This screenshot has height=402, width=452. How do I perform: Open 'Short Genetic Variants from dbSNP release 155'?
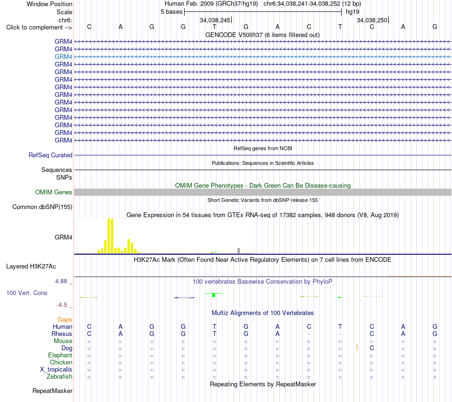263,200
